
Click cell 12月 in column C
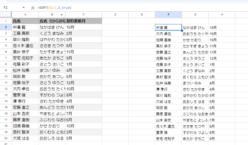click(83, 83)
